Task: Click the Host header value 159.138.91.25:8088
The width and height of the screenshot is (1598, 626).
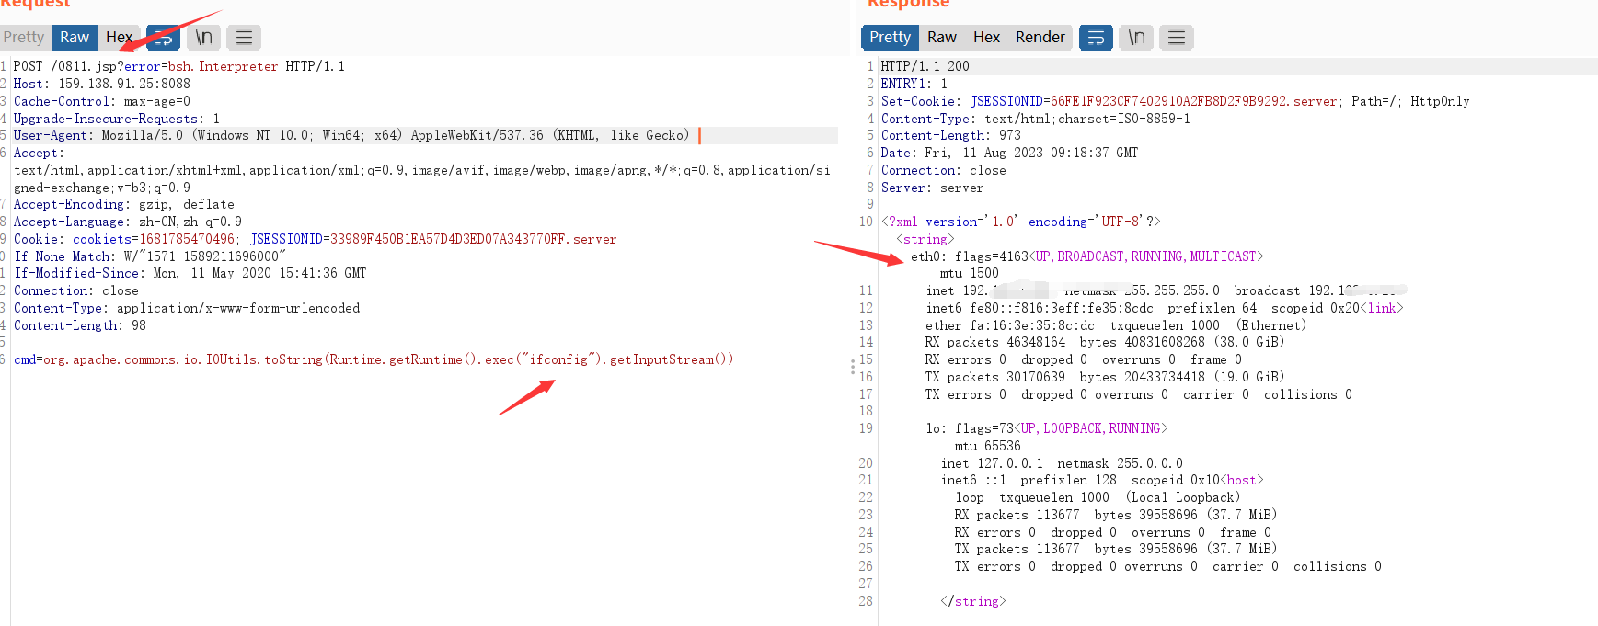Action: point(124,84)
